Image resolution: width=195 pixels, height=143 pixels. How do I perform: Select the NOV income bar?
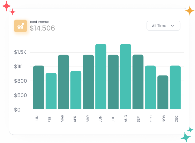(163, 92)
